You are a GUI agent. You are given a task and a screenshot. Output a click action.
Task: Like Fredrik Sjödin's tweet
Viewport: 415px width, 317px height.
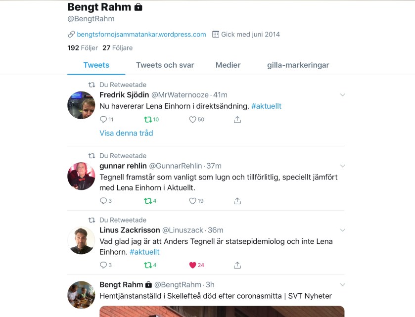(x=193, y=119)
